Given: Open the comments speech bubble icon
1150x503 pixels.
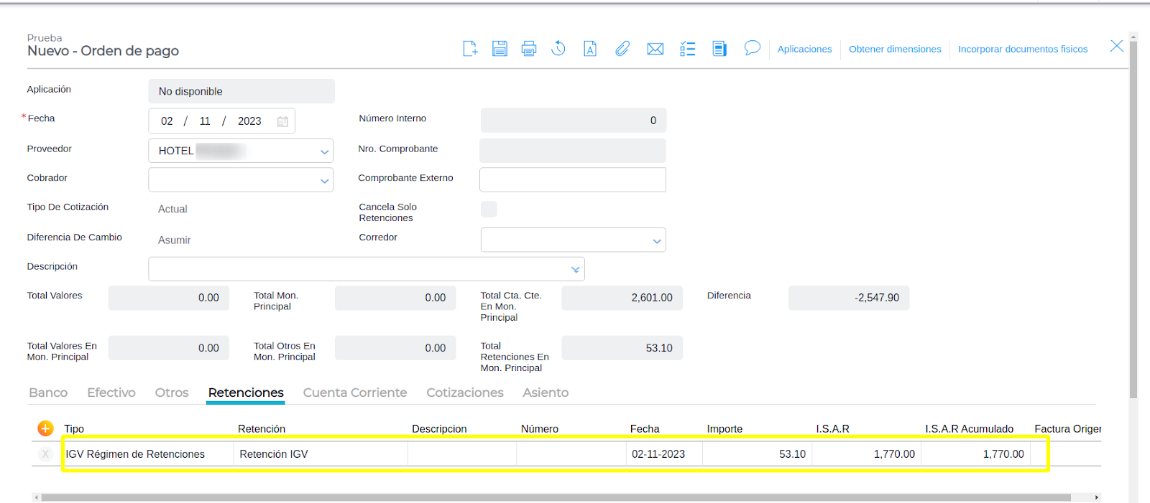Looking at the screenshot, I should point(752,48).
